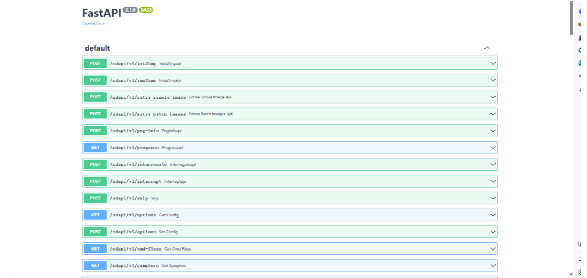Click the GET badge beside Get Config

(95, 215)
